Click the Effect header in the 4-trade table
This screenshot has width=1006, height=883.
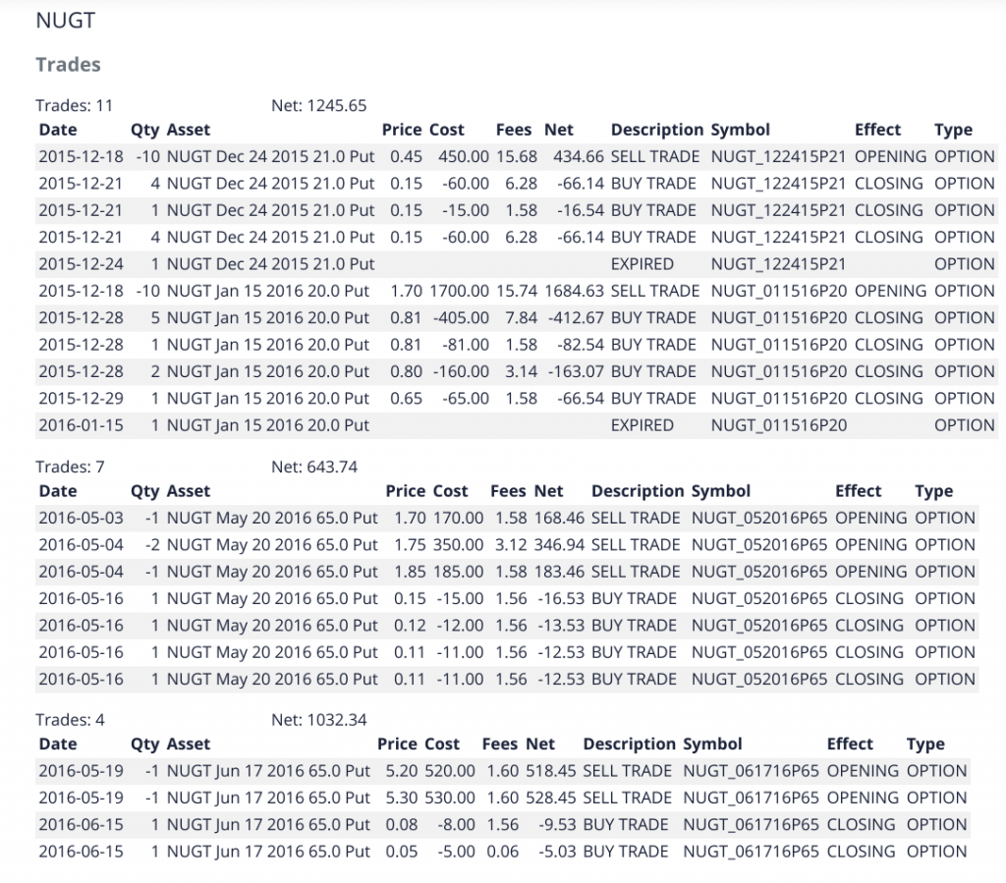pos(850,744)
